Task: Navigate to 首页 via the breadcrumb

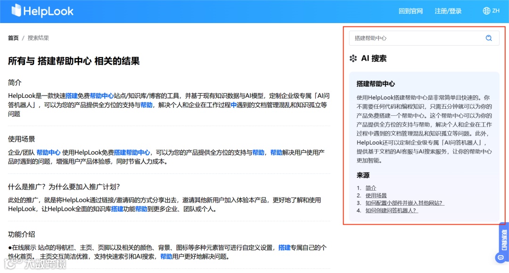Action: click(13, 38)
